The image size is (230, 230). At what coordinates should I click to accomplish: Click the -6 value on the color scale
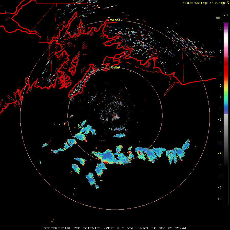click(x=220, y=176)
